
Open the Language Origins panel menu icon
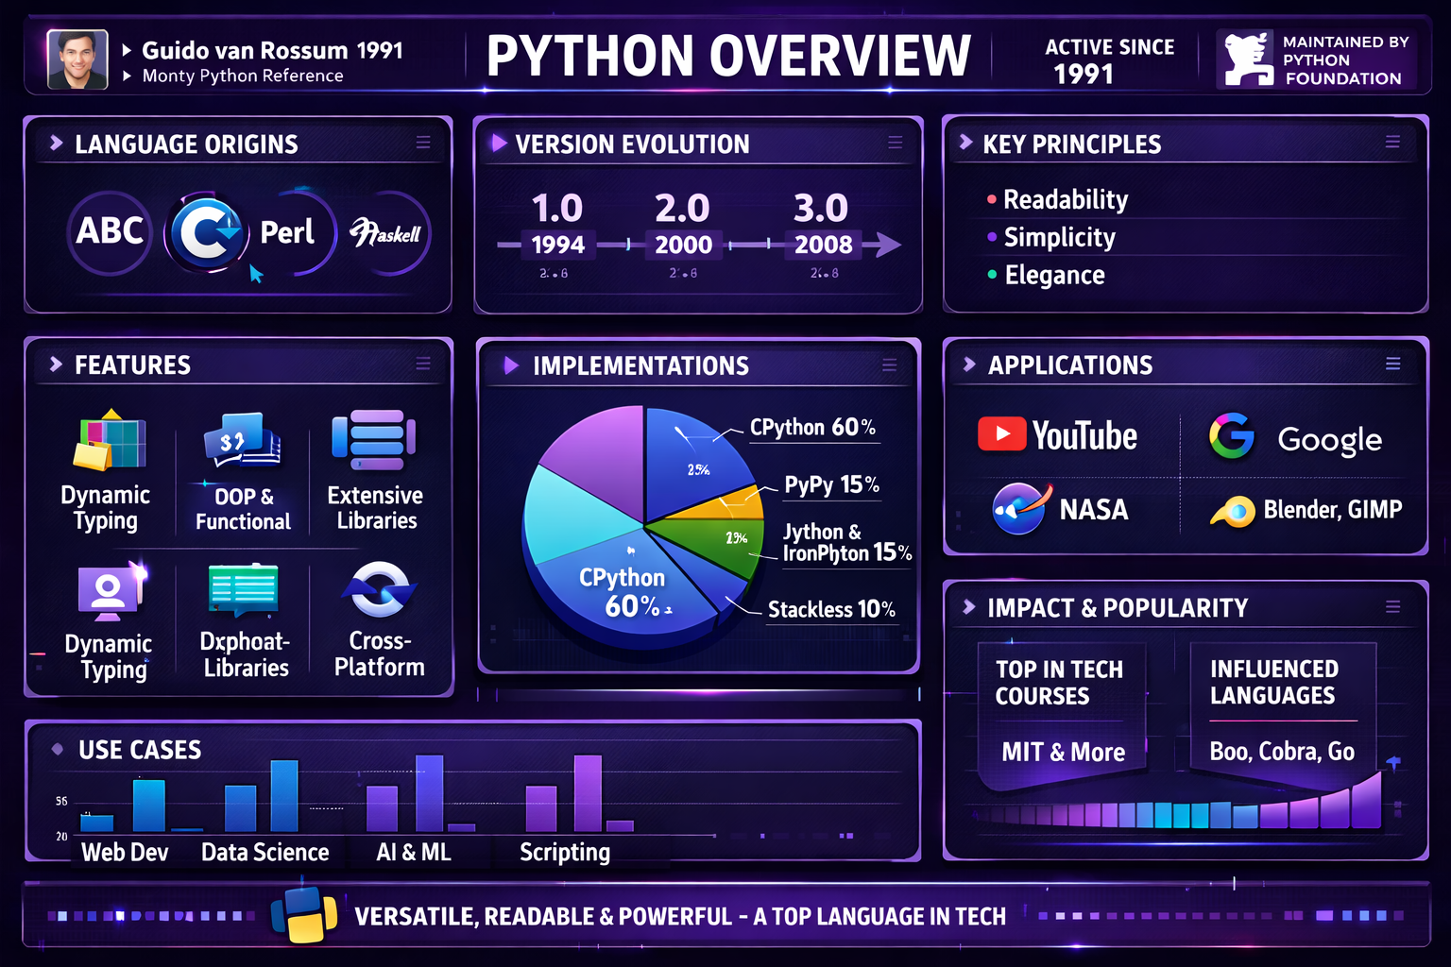pyautogui.click(x=423, y=143)
